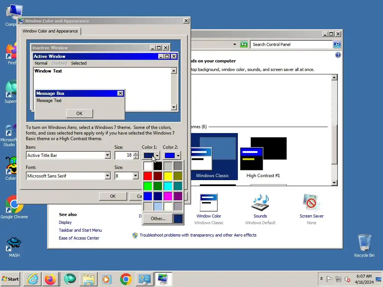This screenshot has height=287, width=383.
Task: Click themes list scroll down arrow
Action: [334, 182]
